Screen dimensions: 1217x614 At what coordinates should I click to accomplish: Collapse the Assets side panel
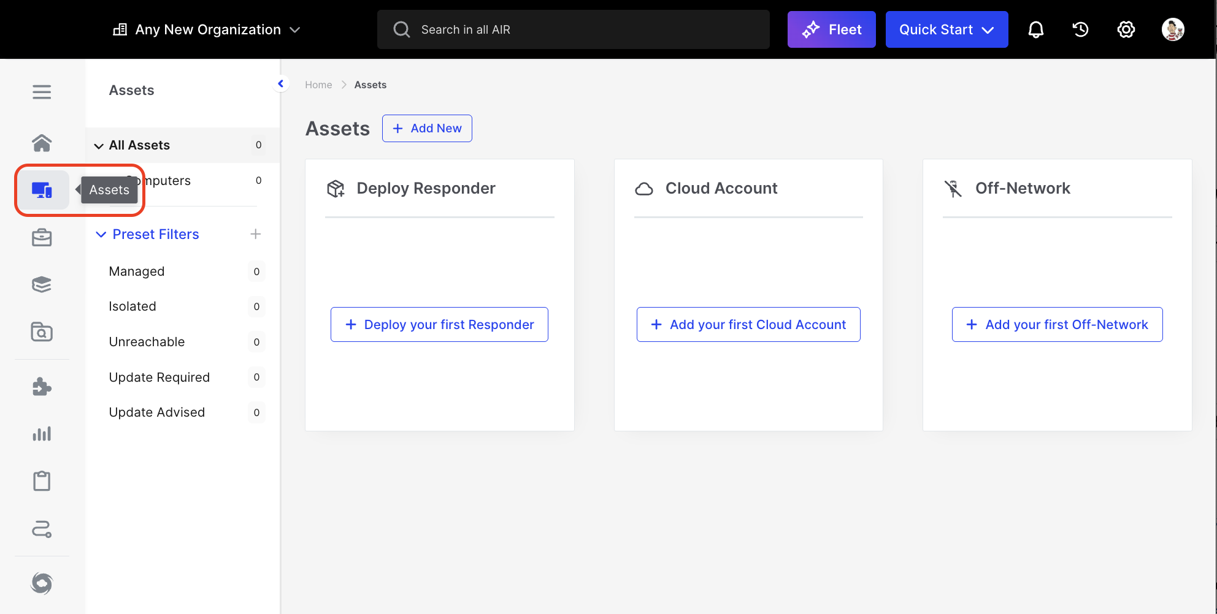point(281,84)
